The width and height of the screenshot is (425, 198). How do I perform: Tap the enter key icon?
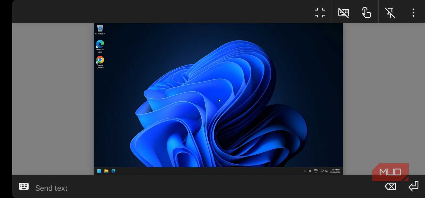(413, 186)
